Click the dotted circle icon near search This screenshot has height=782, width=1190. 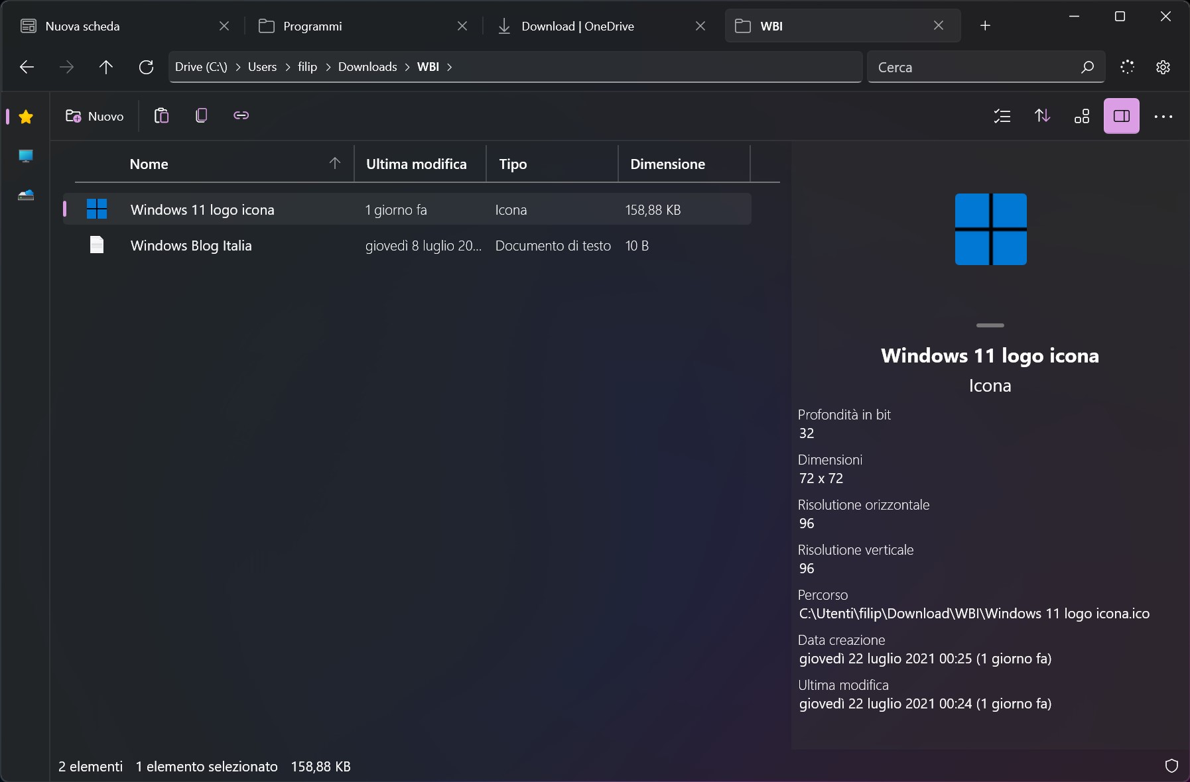(x=1128, y=67)
